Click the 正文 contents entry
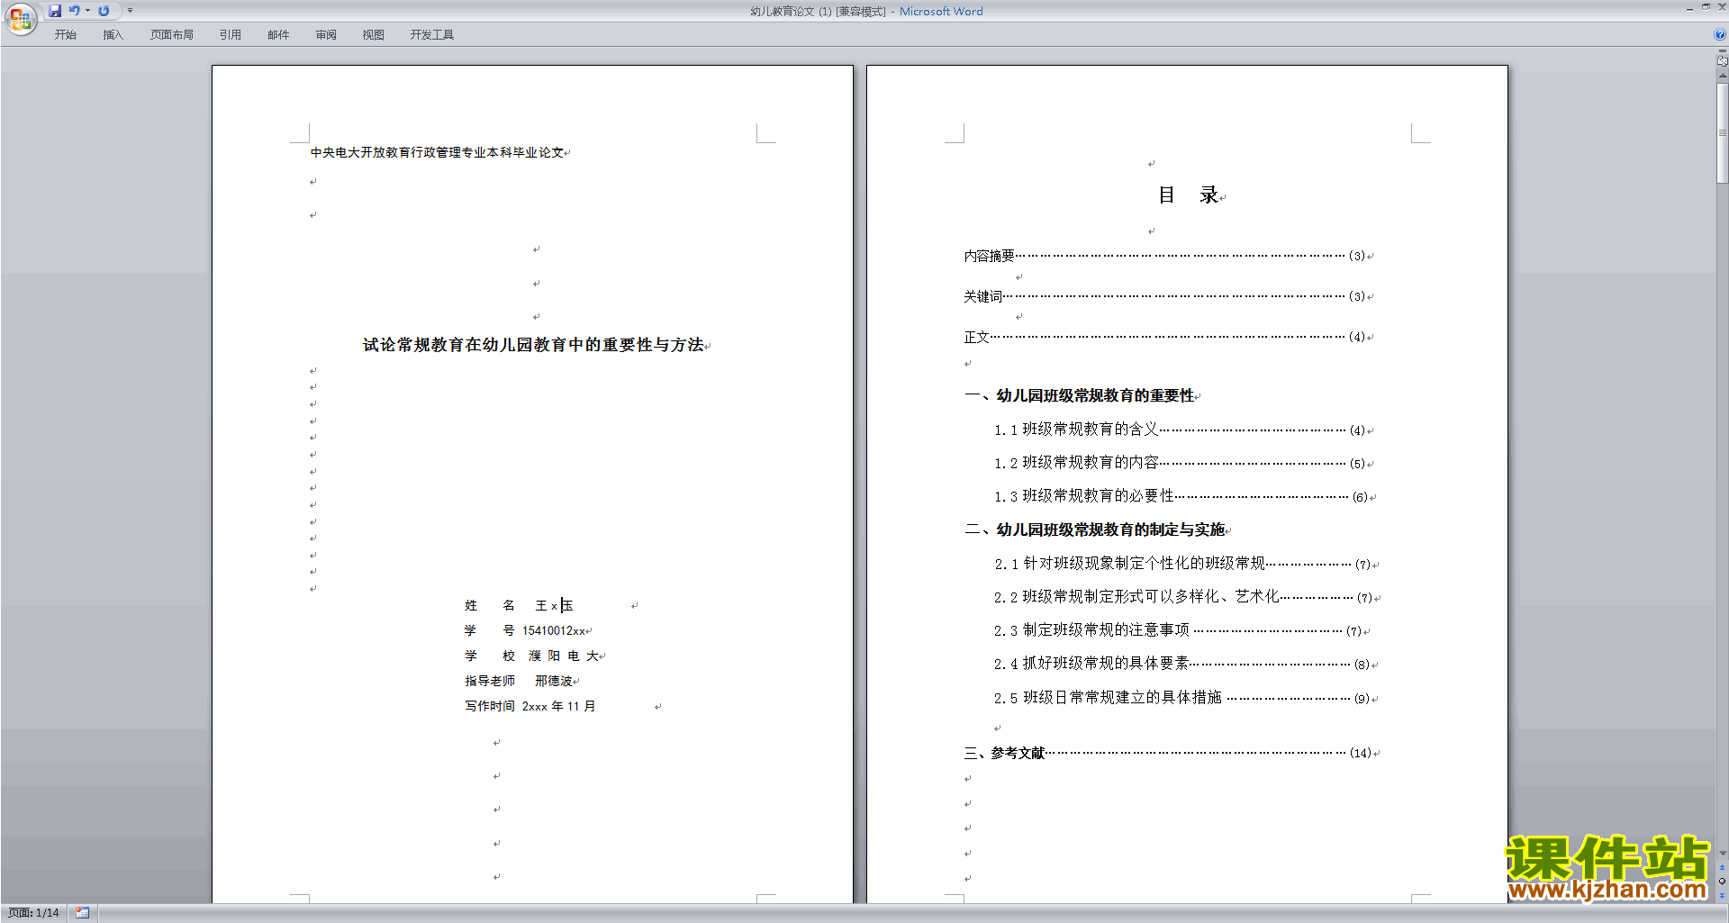This screenshot has height=923, width=1729. (1165, 338)
